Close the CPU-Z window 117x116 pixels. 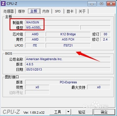[x=111, y=4]
